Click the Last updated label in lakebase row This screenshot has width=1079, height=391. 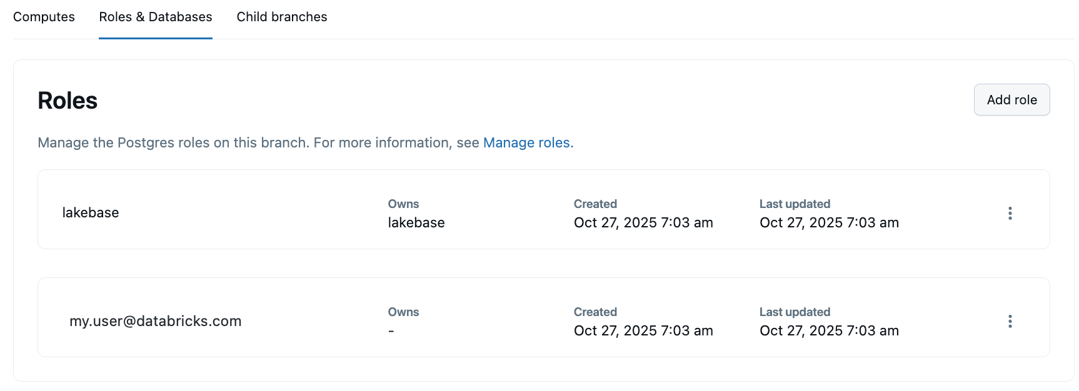(x=795, y=204)
